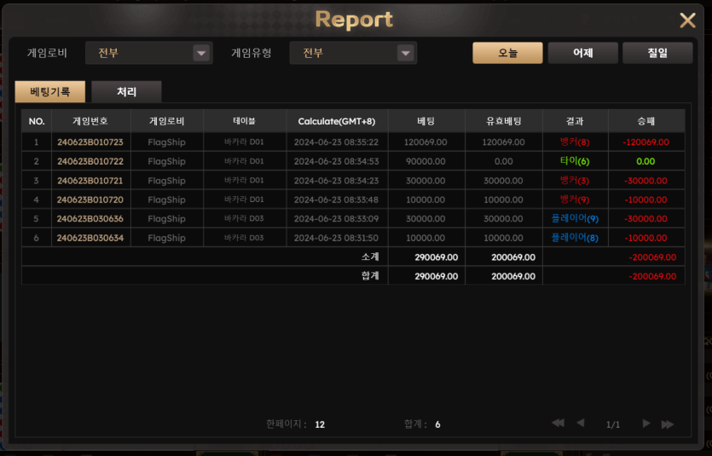Viewport: 712px width, 456px height.
Task: Click the 게임로비 column header
Action: [x=166, y=121]
